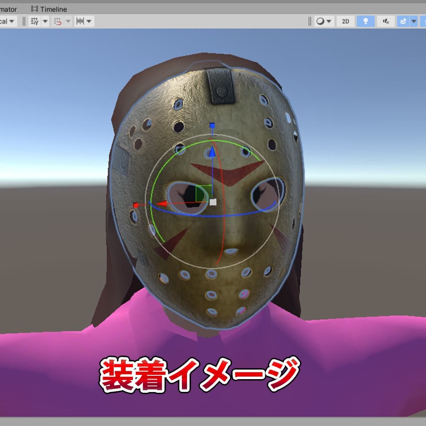Toggle 2D view mode

345,21
